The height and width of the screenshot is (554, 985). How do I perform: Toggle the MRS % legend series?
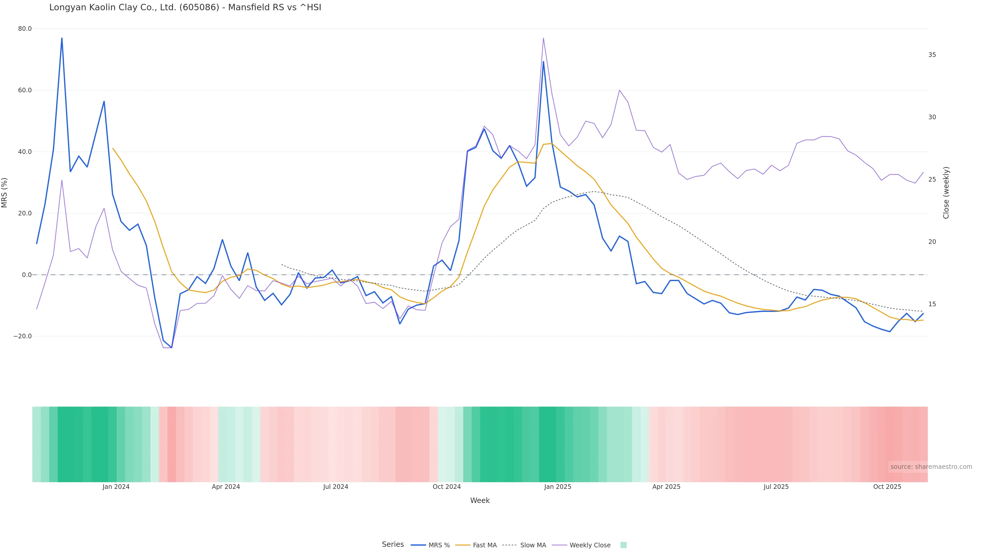pos(439,545)
